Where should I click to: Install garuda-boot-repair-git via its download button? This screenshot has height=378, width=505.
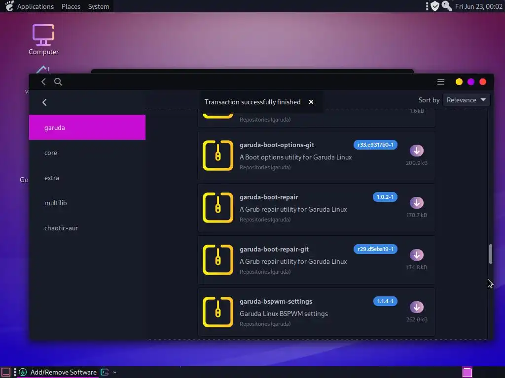tap(416, 255)
